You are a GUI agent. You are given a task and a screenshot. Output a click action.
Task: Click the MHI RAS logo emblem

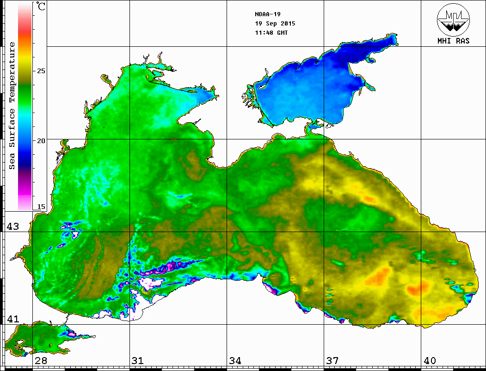click(453, 19)
